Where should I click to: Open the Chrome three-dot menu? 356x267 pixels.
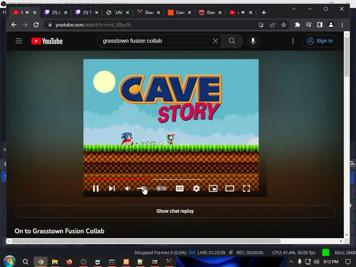point(342,25)
